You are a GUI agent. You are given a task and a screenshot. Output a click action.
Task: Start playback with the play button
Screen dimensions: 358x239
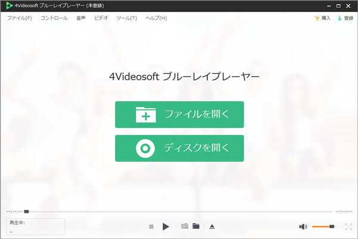pos(166,227)
